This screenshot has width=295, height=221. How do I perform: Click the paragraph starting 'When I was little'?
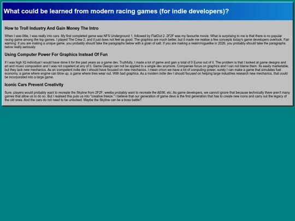(147, 41)
